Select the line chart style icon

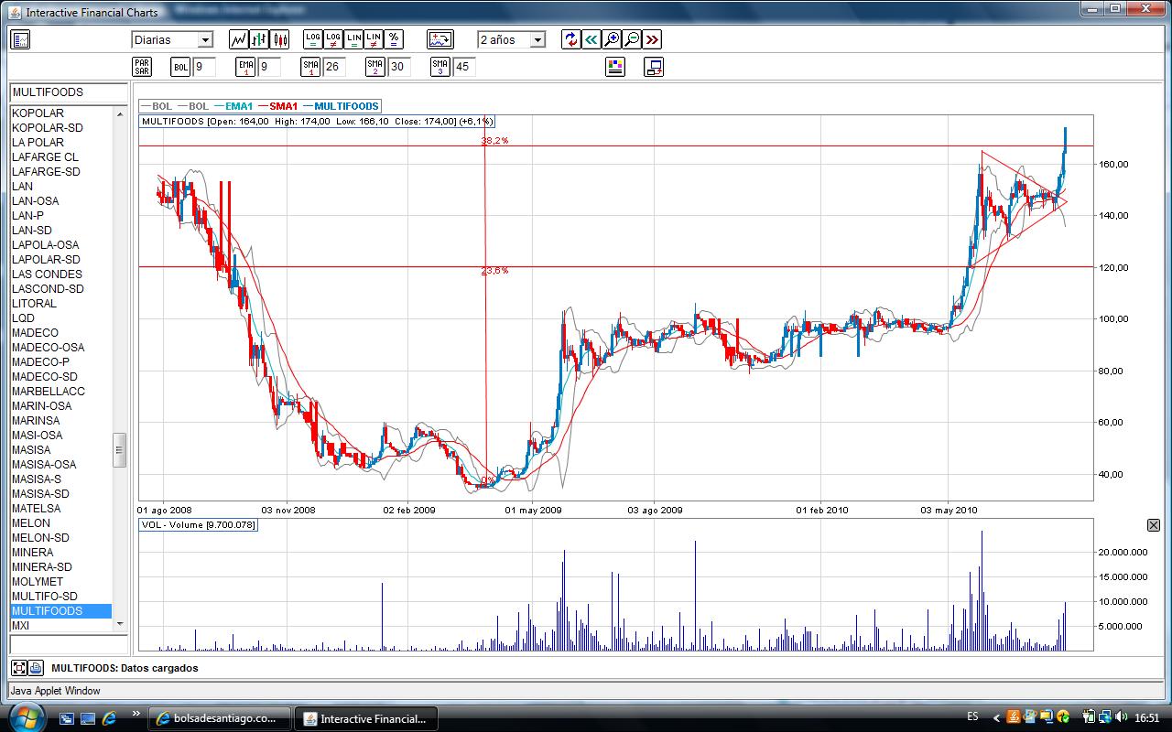point(239,39)
